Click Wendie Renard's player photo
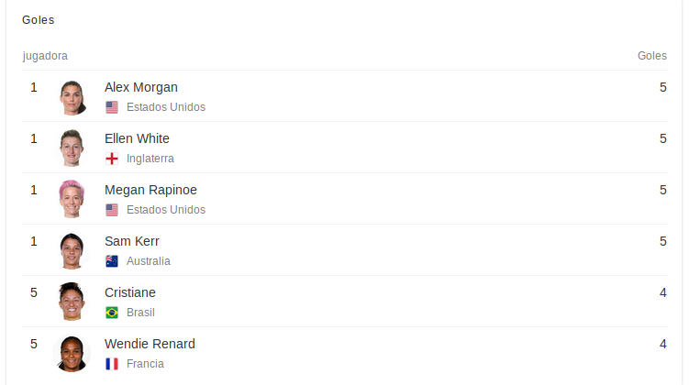Screen dimensions: 689x385 tap(72, 353)
